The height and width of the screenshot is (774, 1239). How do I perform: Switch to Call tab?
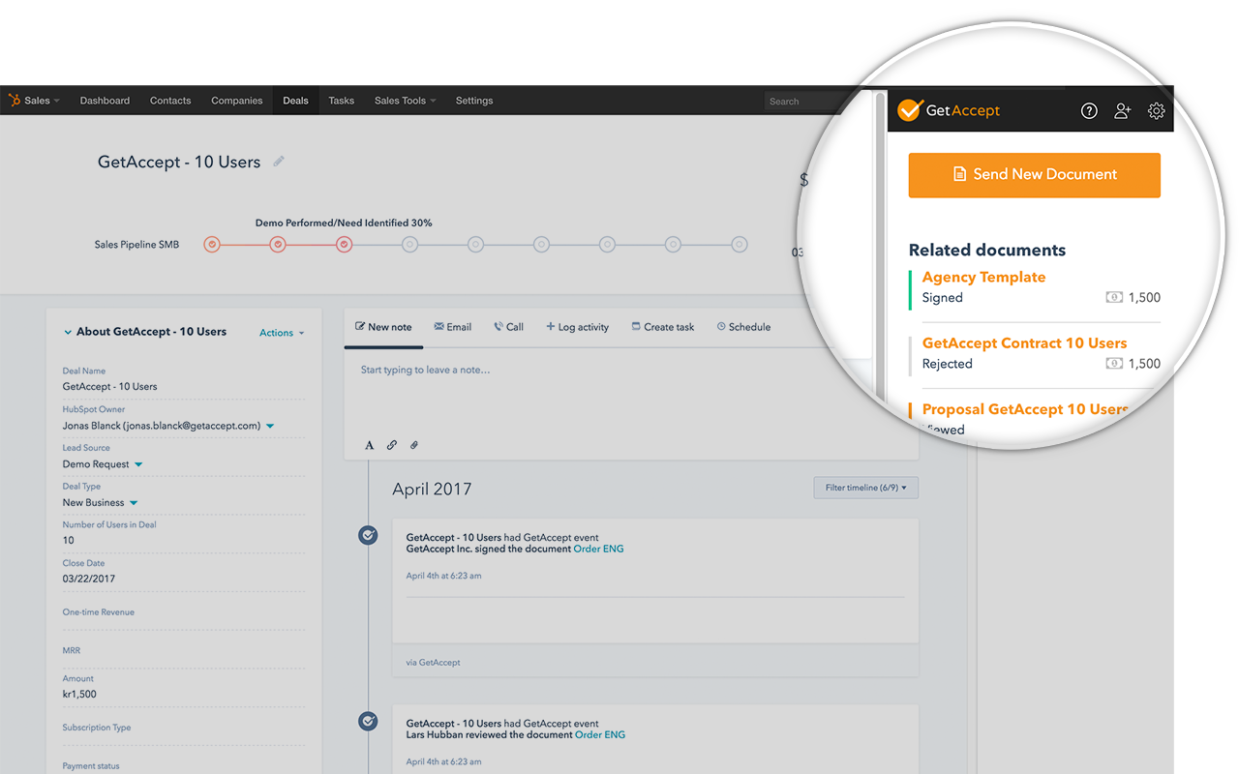[509, 327]
